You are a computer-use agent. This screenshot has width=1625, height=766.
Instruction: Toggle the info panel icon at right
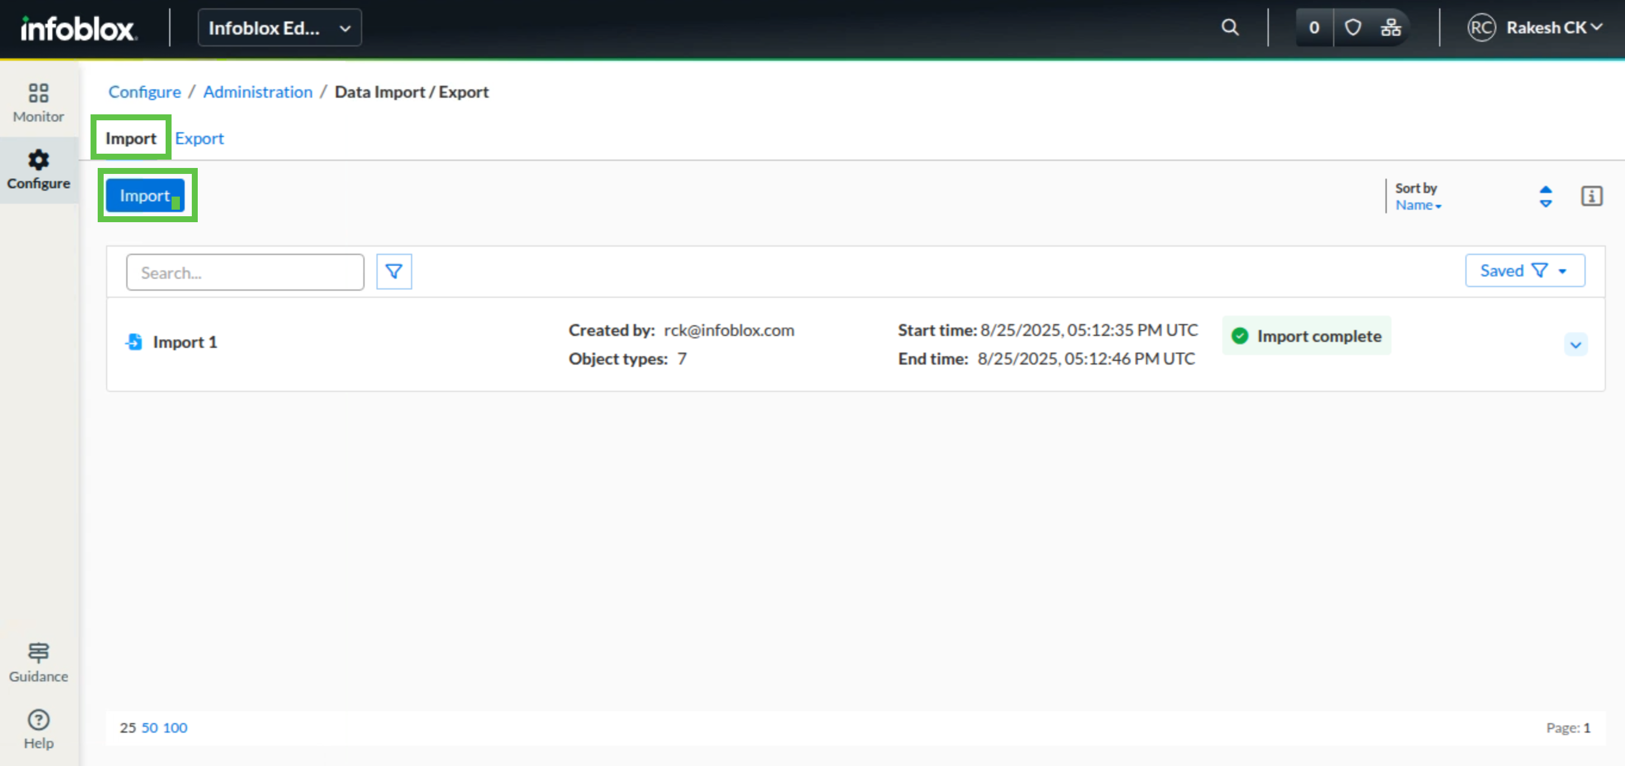pos(1591,196)
